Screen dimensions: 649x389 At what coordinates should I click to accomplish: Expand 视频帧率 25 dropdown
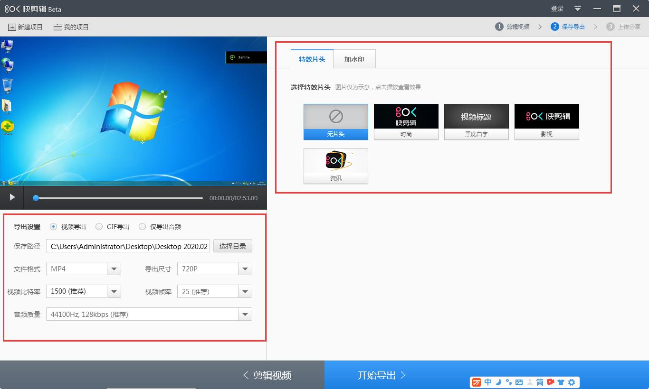click(215, 291)
